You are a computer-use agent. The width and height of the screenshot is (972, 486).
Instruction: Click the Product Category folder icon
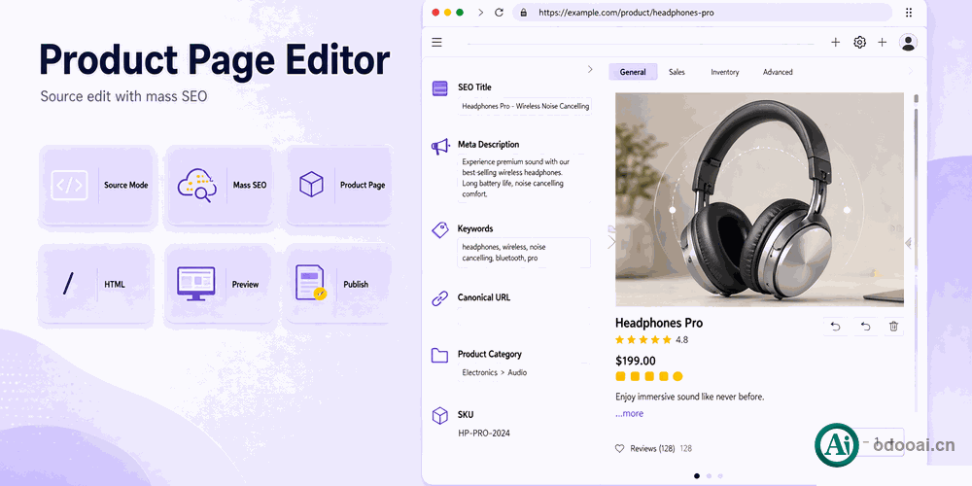pos(439,355)
